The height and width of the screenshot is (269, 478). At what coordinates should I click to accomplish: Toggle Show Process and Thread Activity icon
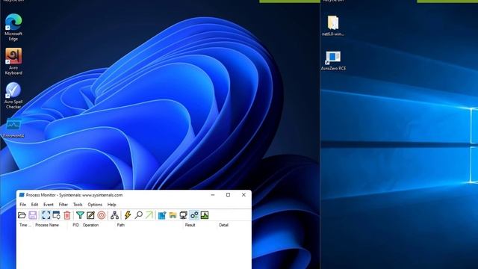(194, 215)
